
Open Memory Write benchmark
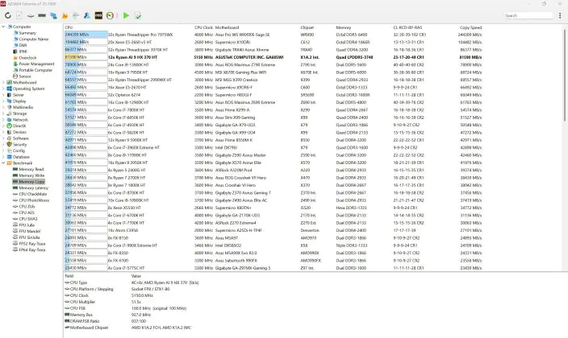click(x=31, y=175)
